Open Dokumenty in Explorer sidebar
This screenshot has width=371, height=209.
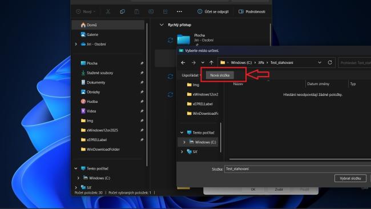(93, 82)
